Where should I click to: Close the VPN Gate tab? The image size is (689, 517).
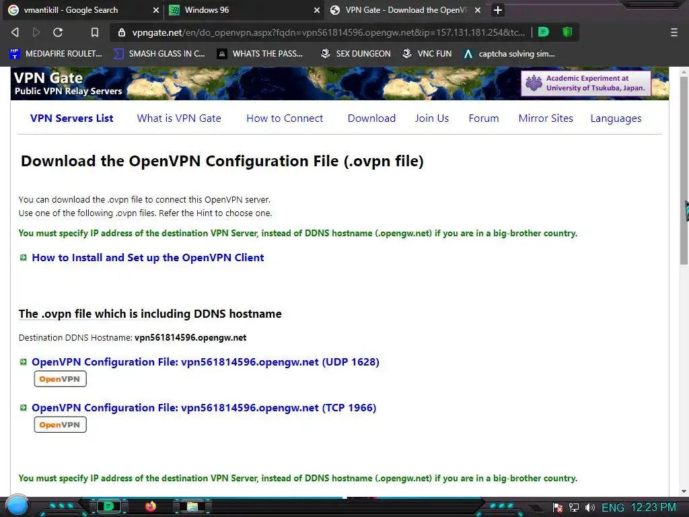(478, 10)
